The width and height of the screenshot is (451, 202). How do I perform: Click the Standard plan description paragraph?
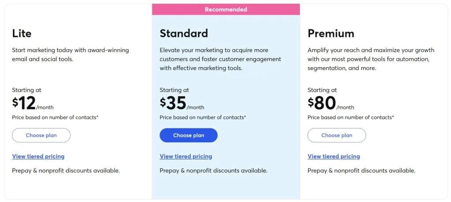point(220,59)
